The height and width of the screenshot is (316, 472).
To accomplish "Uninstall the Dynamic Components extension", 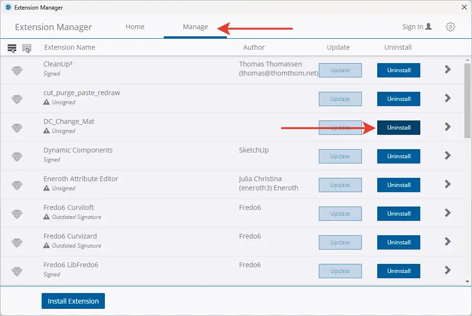I will click(399, 156).
